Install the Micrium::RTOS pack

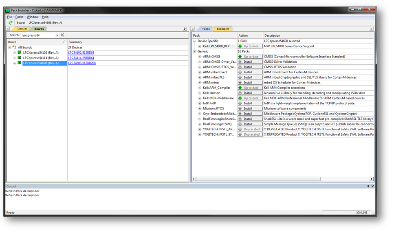(250, 108)
